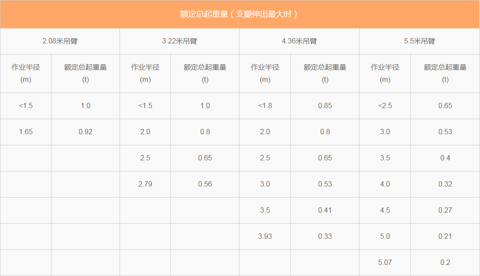This screenshot has height=276, width=480.
Task: Click the 5.5米吊臂 column heading
Action: (x=419, y=41)
